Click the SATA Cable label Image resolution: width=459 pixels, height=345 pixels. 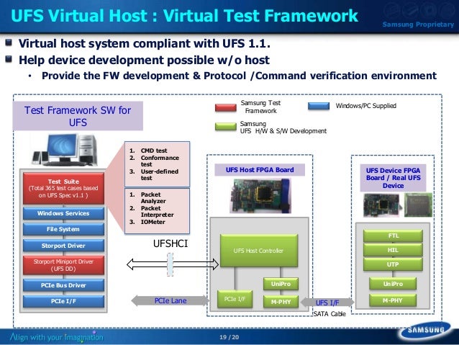[x=330, y=314]
